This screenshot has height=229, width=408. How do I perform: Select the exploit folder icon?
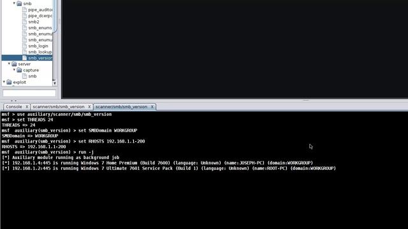(x=9, y=82)
